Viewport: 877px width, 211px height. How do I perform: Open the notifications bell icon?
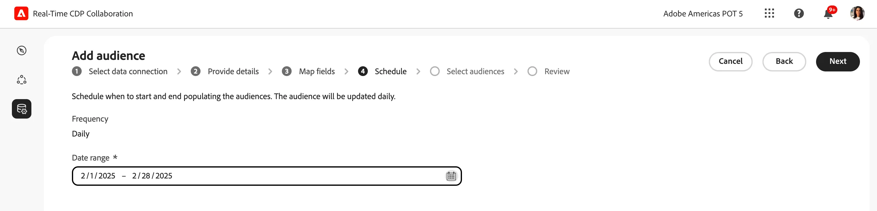tap(828, 14)
